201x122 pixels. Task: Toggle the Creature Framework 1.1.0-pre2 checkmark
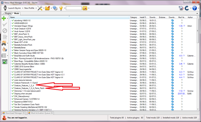(x=13, y=83)
